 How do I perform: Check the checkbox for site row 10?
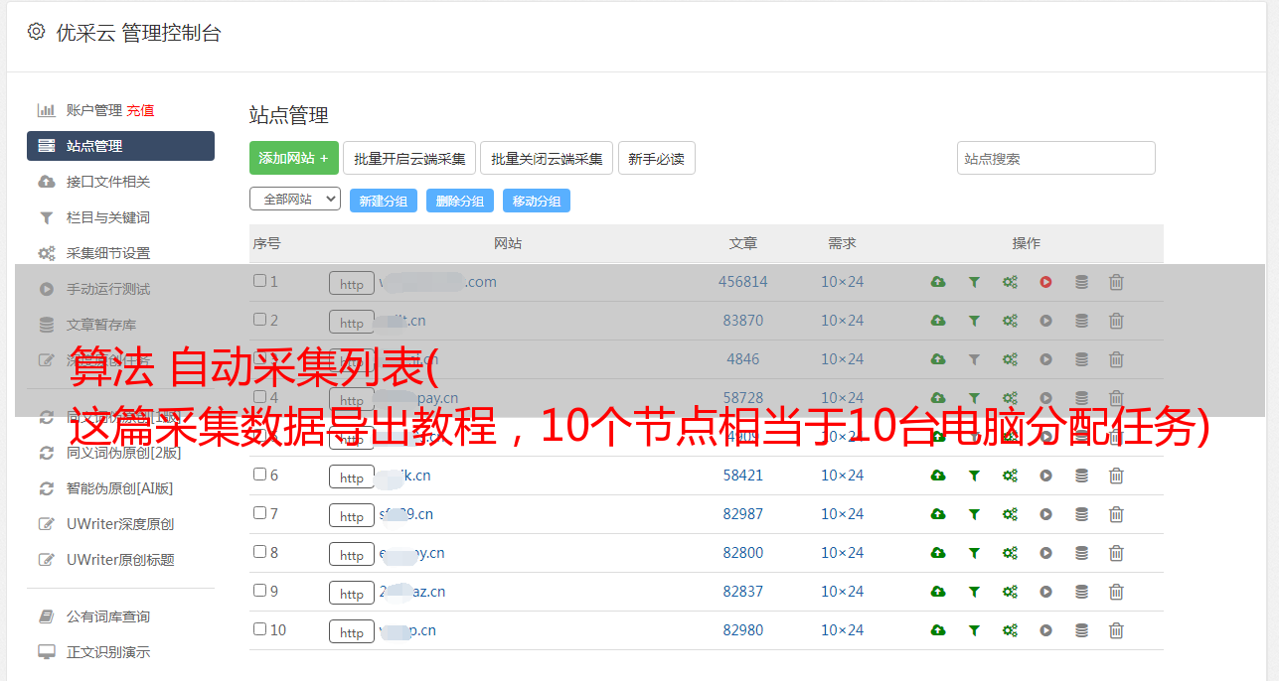coord(259,629)
